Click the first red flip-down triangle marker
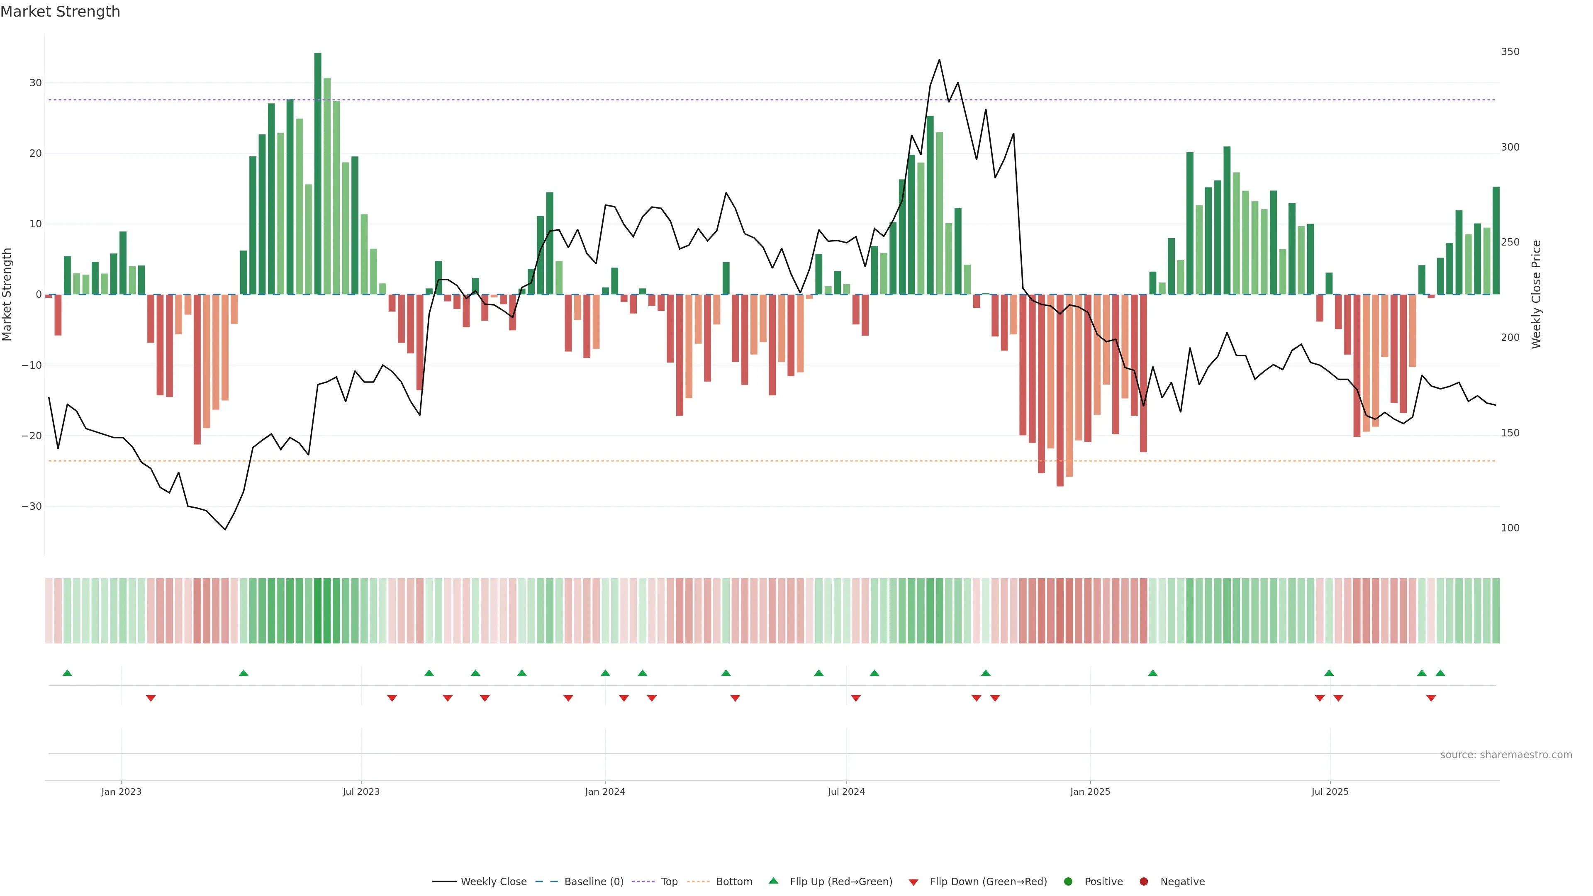The image size is (1593, 896). (x=151, y=698)
